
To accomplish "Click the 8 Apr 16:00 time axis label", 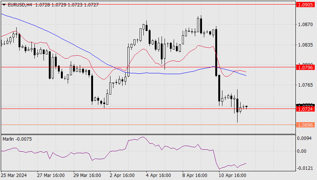I will coord(195,175).
